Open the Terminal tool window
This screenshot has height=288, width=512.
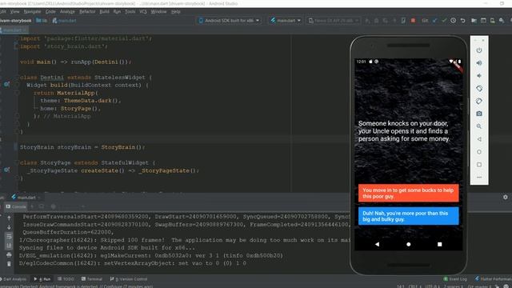[92, 279]
